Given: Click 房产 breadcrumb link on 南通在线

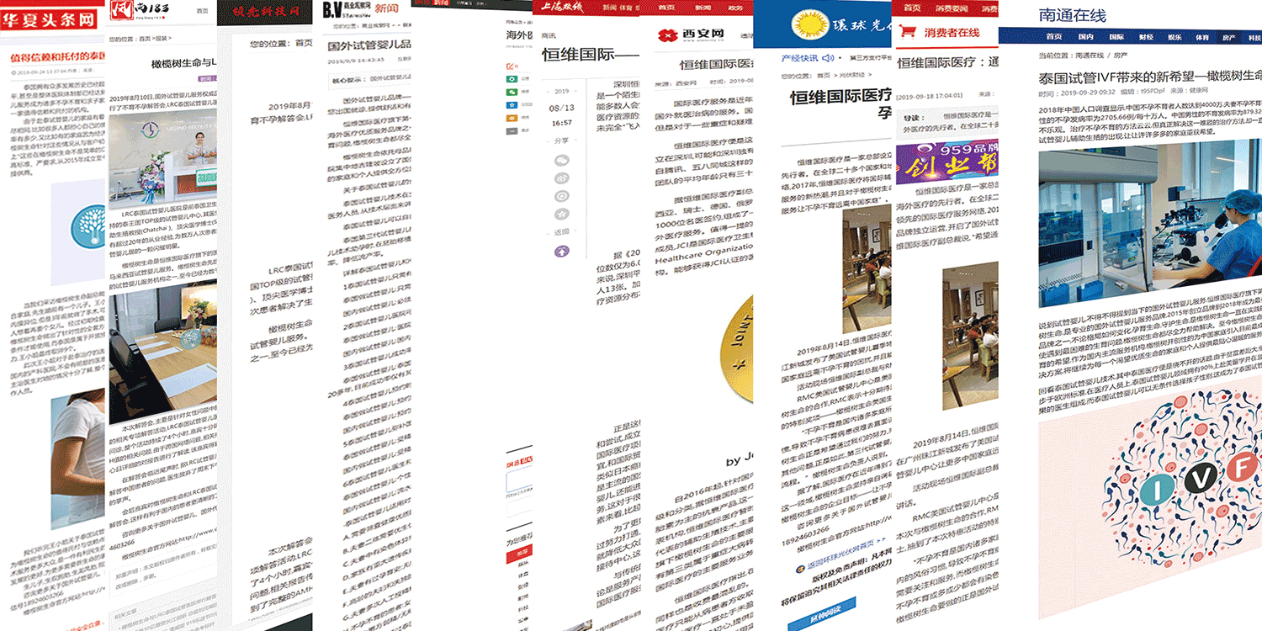Looking at the screenshot, I should tap(1120, 56).
